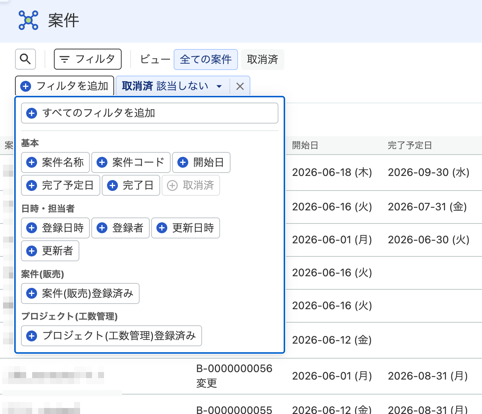Add 開始日 filter
Screen dimensions: 482x414
click(201, 162)
